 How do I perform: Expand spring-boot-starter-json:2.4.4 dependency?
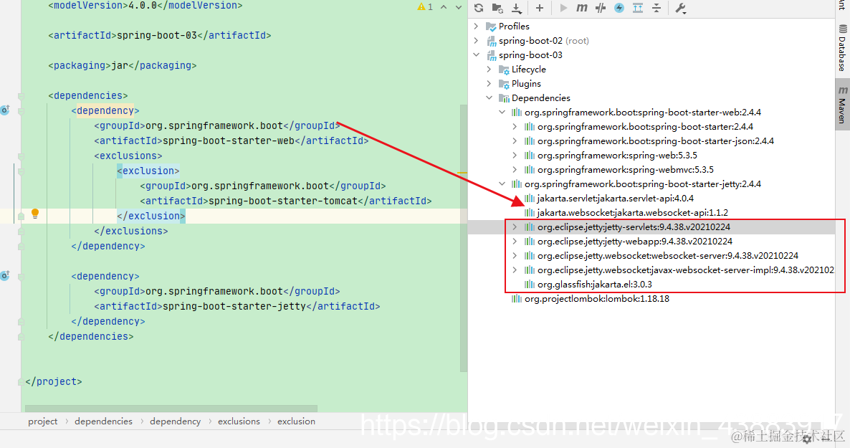tap(515, 141)
